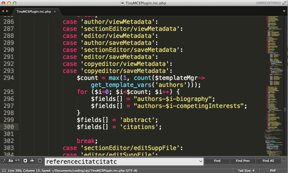Viewport: 288px width, 173px height.
Task: Click the side bar toggle icon in status bar
Action: [3, 170]
